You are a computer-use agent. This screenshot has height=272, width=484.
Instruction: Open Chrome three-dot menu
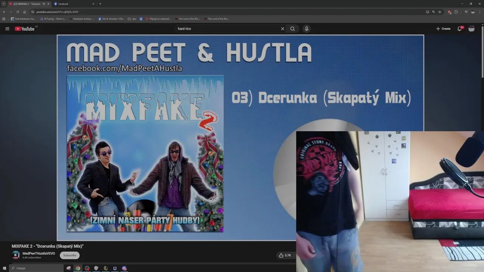480,12
